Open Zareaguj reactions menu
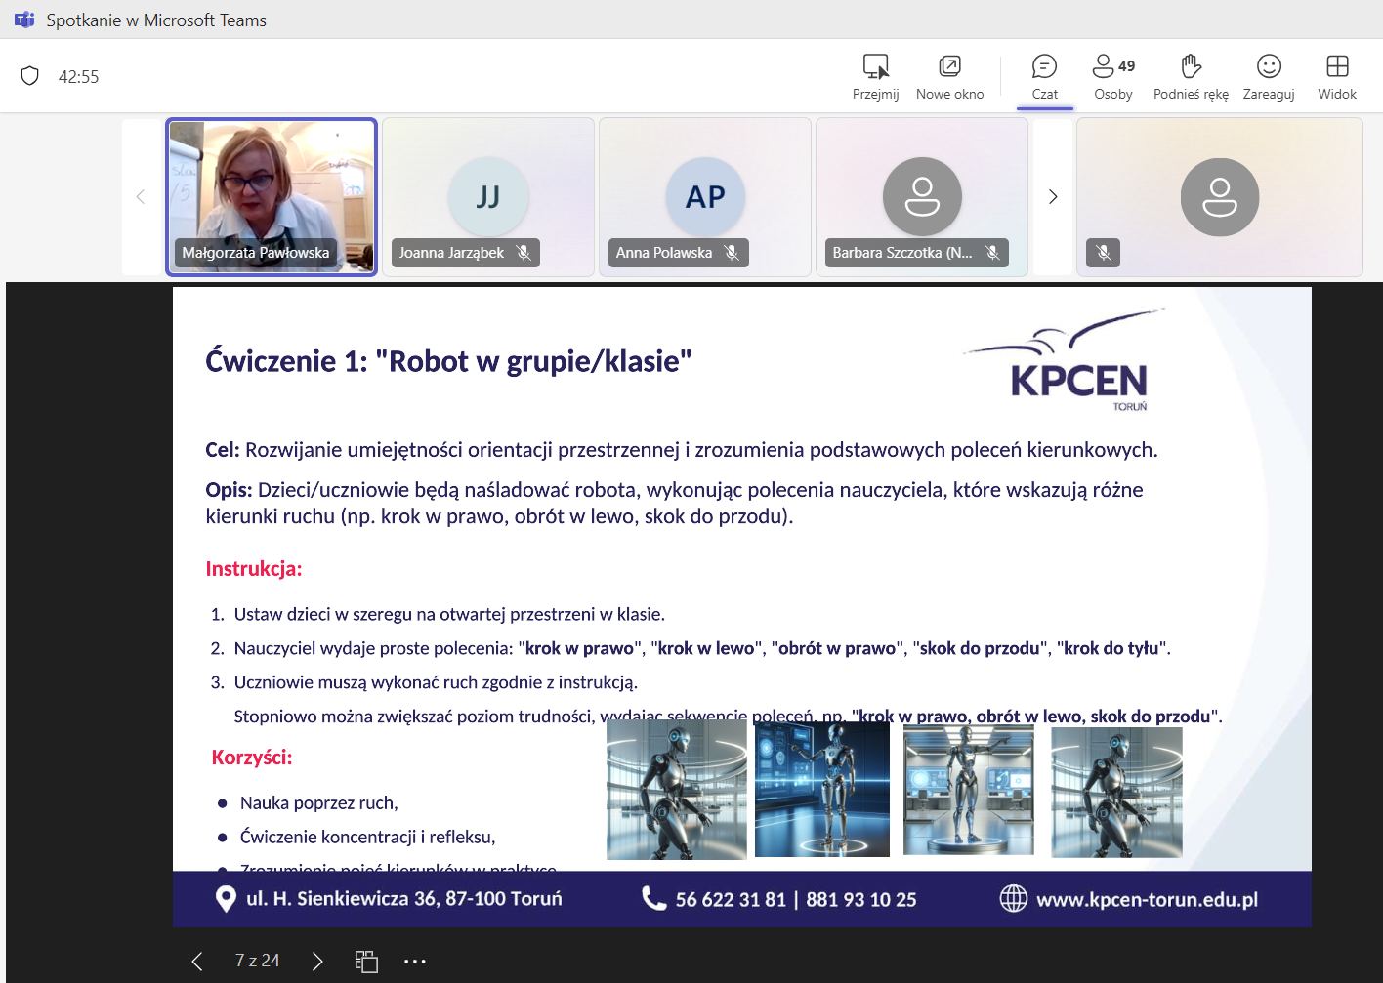This screenshot has height=983, width=1383. pyautogui.click(x=1269, y=77)
